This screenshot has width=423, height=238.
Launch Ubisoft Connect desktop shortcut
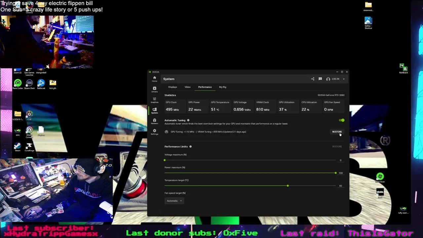[x=29, y=132]
